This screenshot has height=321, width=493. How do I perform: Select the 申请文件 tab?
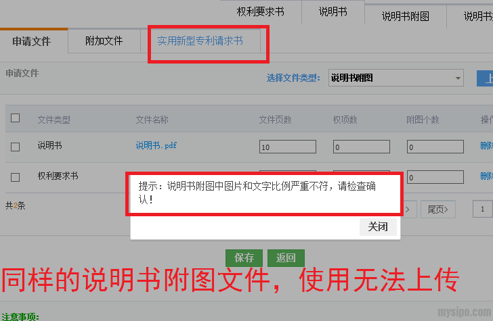click(x=31, y=41)
